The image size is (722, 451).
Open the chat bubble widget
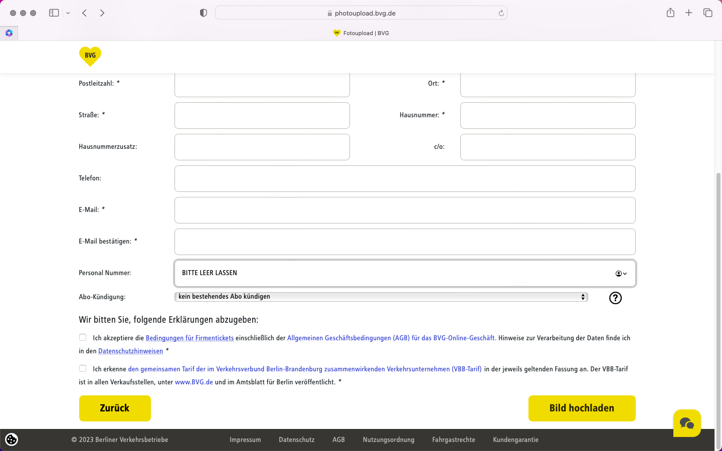pos(687,423)
